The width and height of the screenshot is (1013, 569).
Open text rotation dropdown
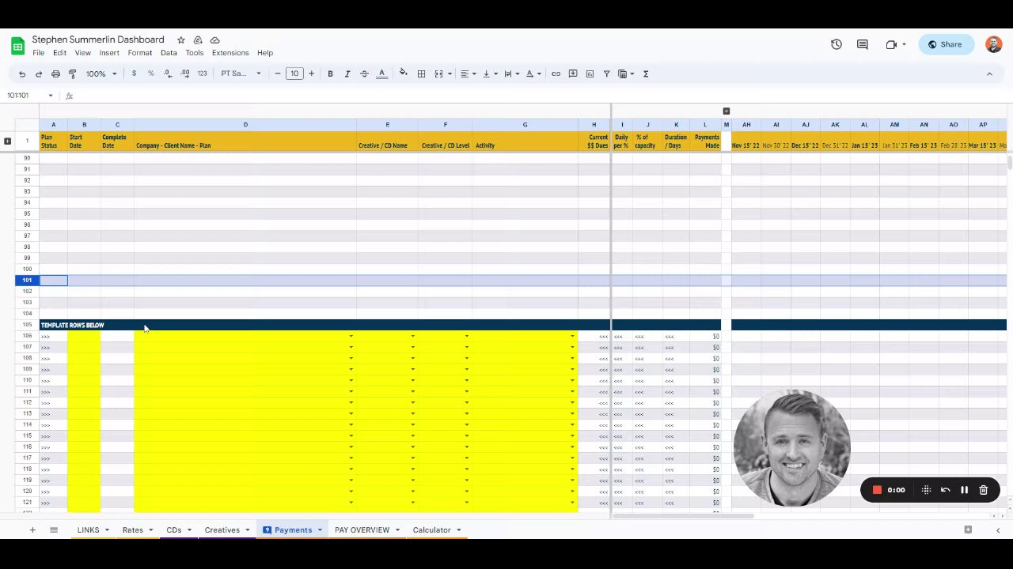click(x=533, y=73)
